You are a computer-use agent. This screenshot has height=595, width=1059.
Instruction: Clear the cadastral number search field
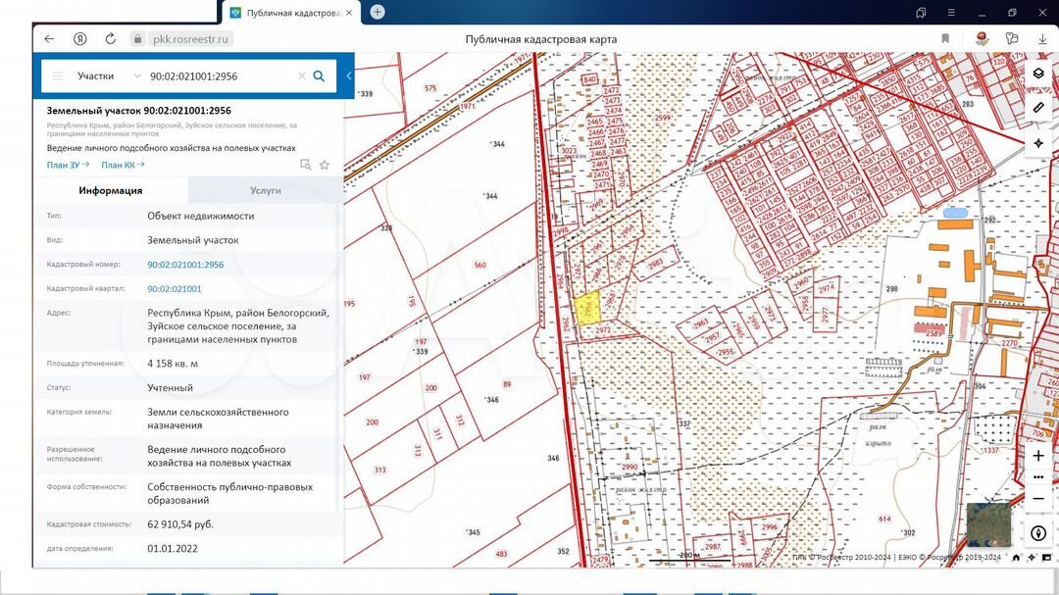pos(302,75)
